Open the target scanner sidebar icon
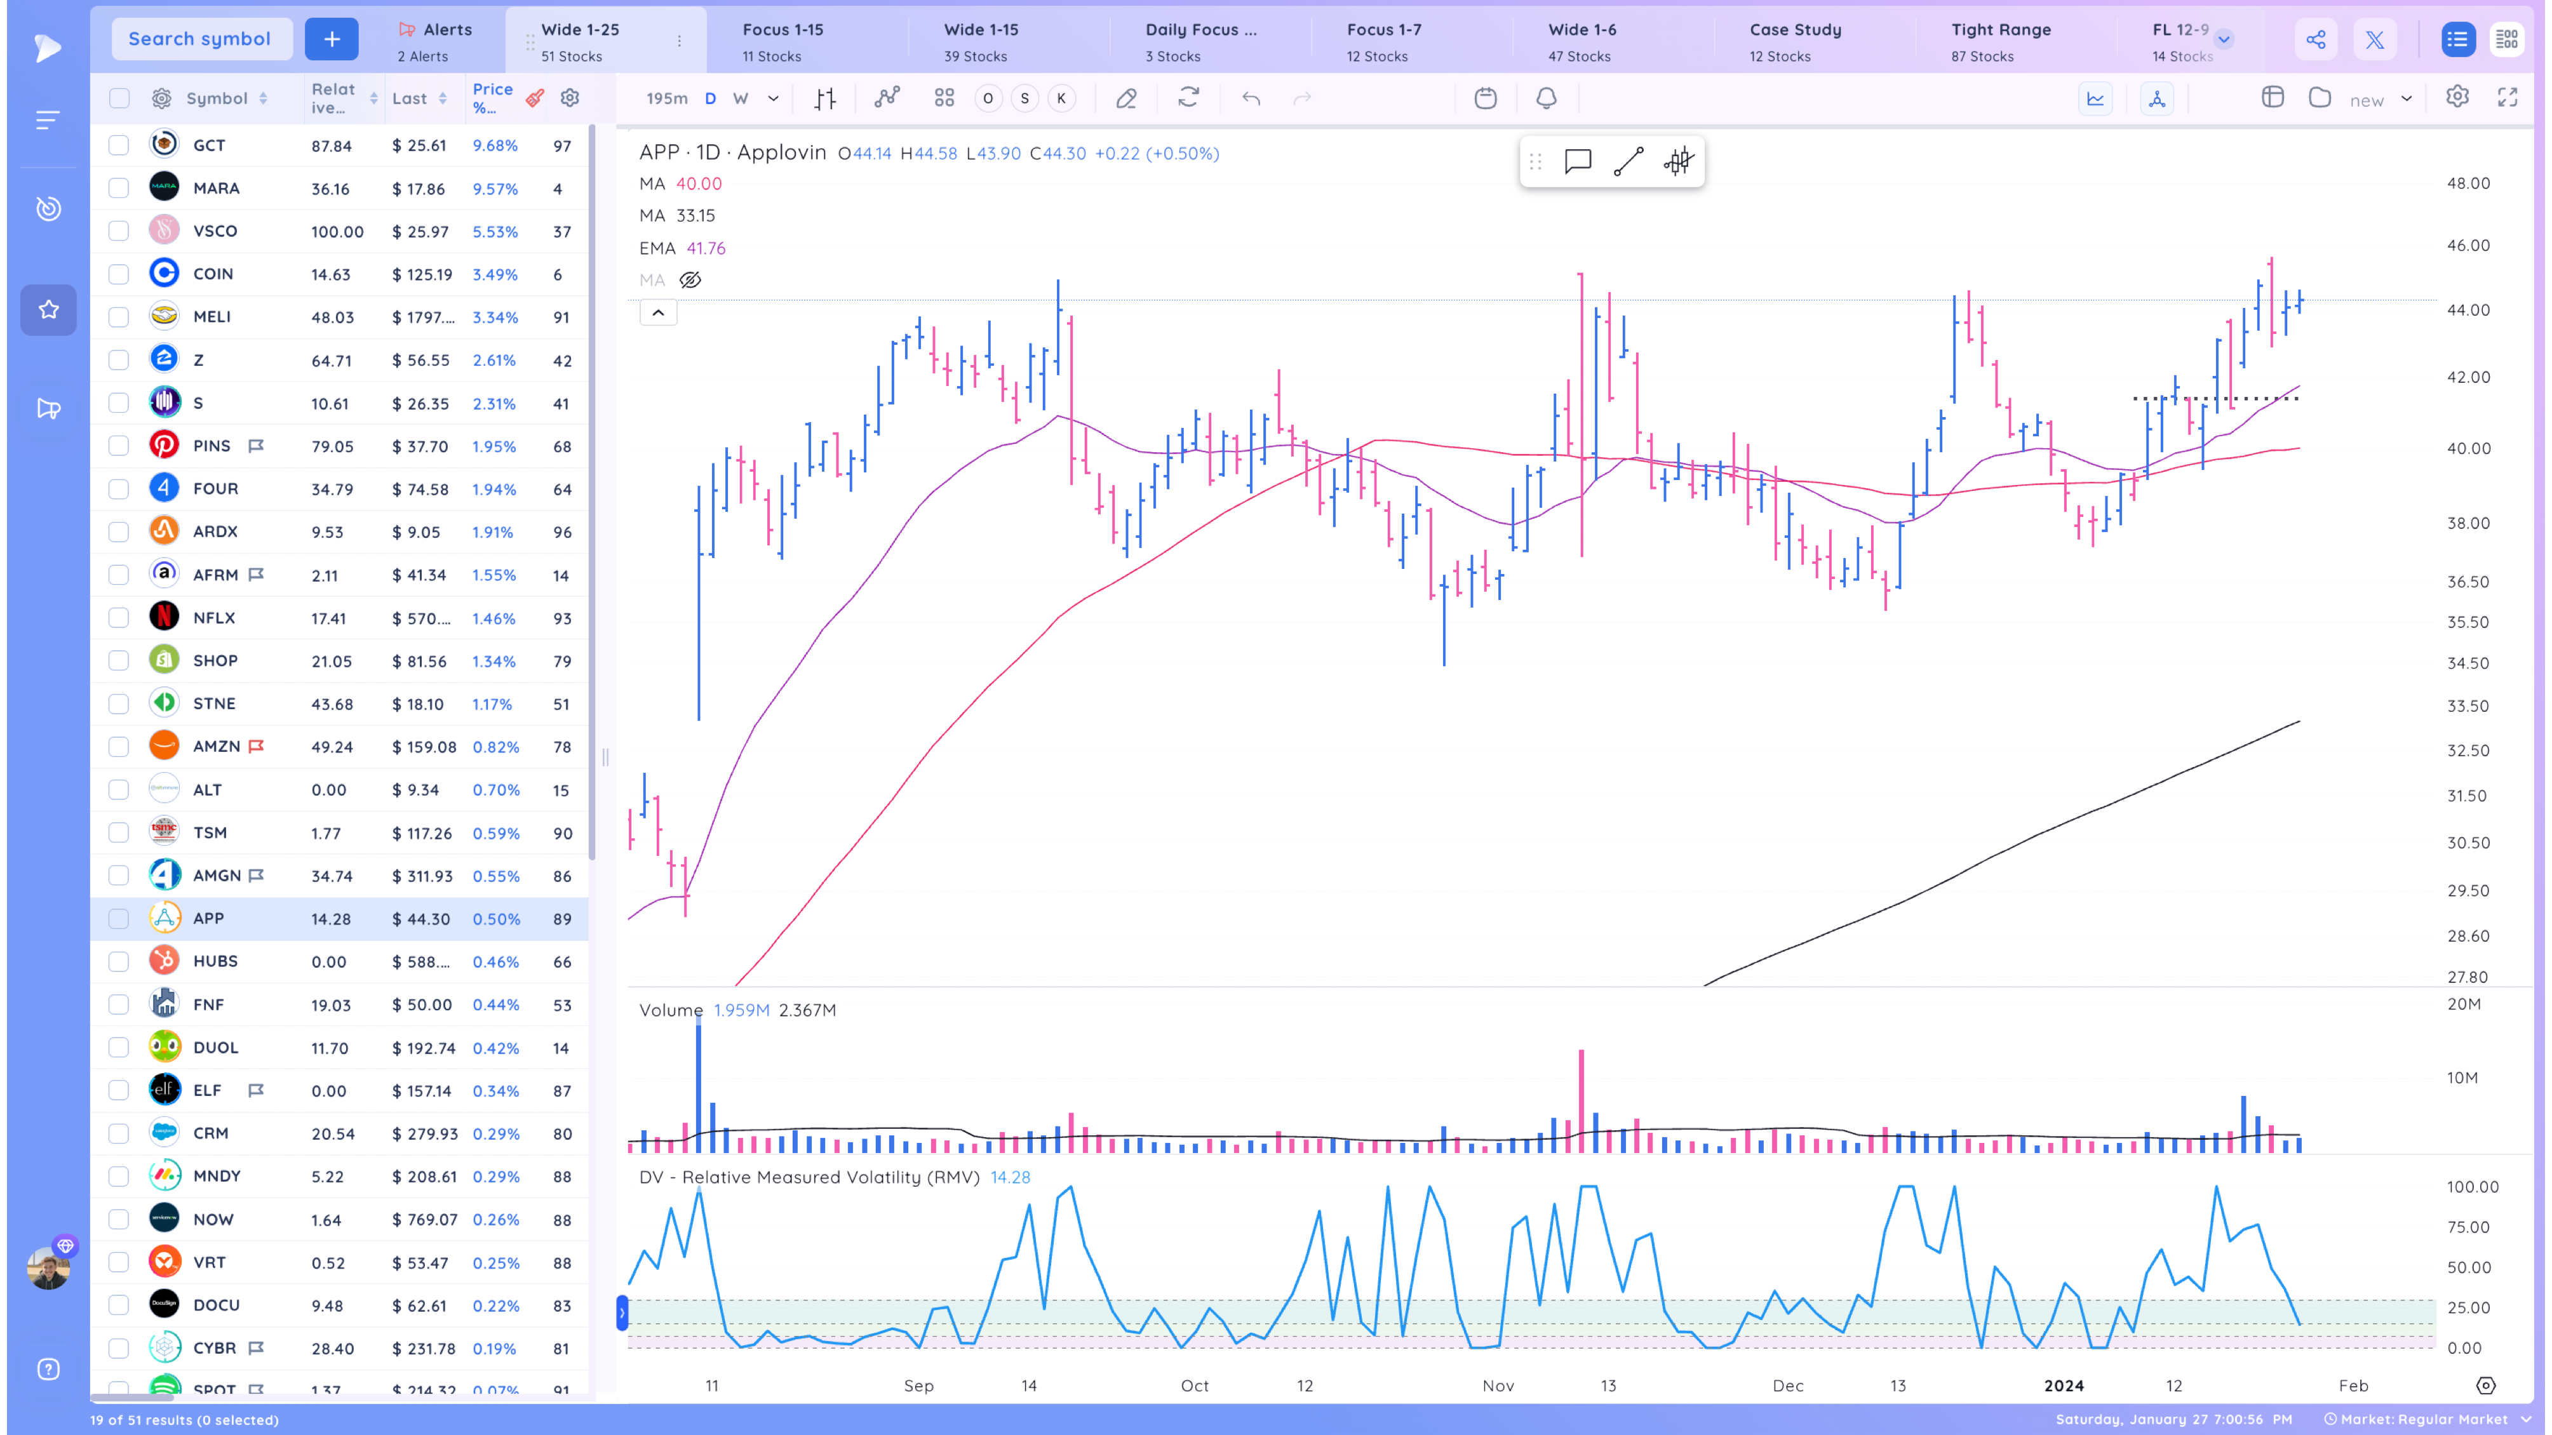 coord(48,209)
